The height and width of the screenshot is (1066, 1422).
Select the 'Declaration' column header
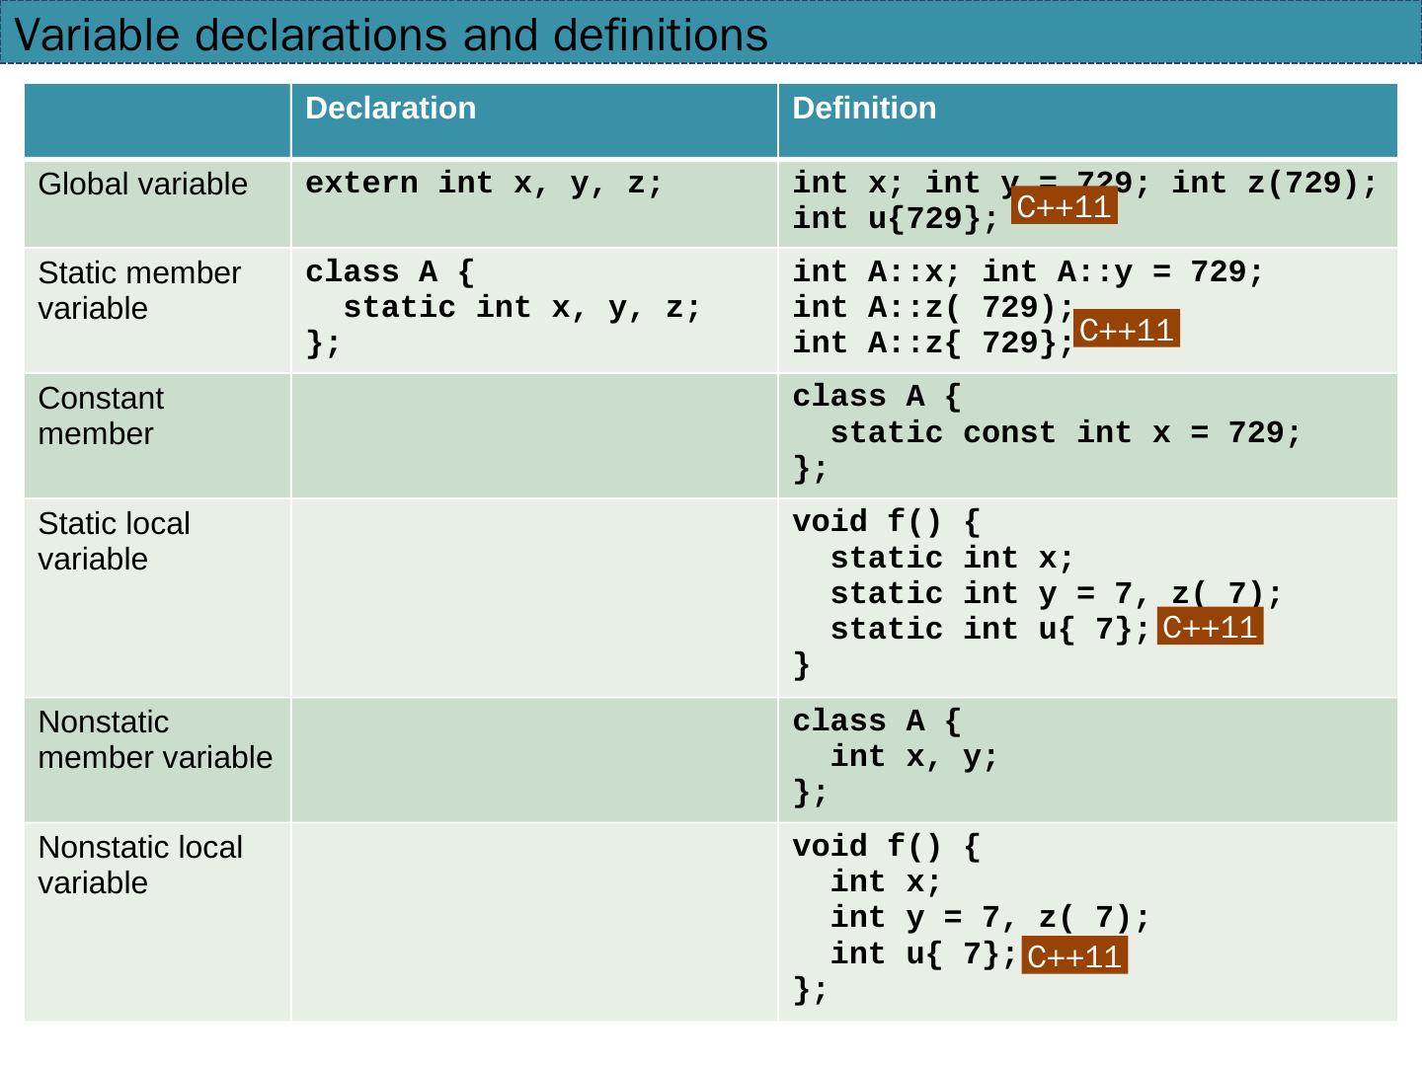(390, 109)
